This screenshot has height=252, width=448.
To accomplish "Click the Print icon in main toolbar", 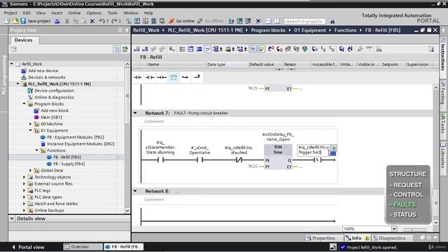I will (x=57, y=21).
